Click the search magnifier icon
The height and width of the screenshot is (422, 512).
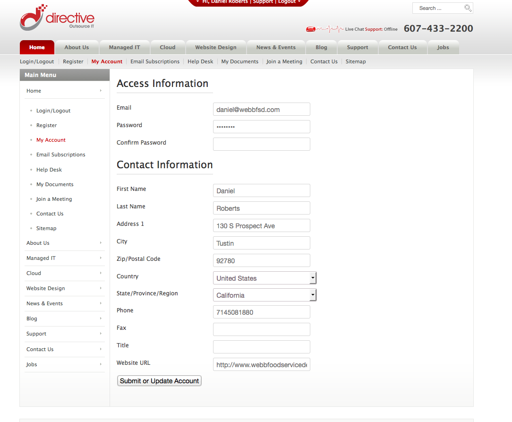tap(468, 8)
